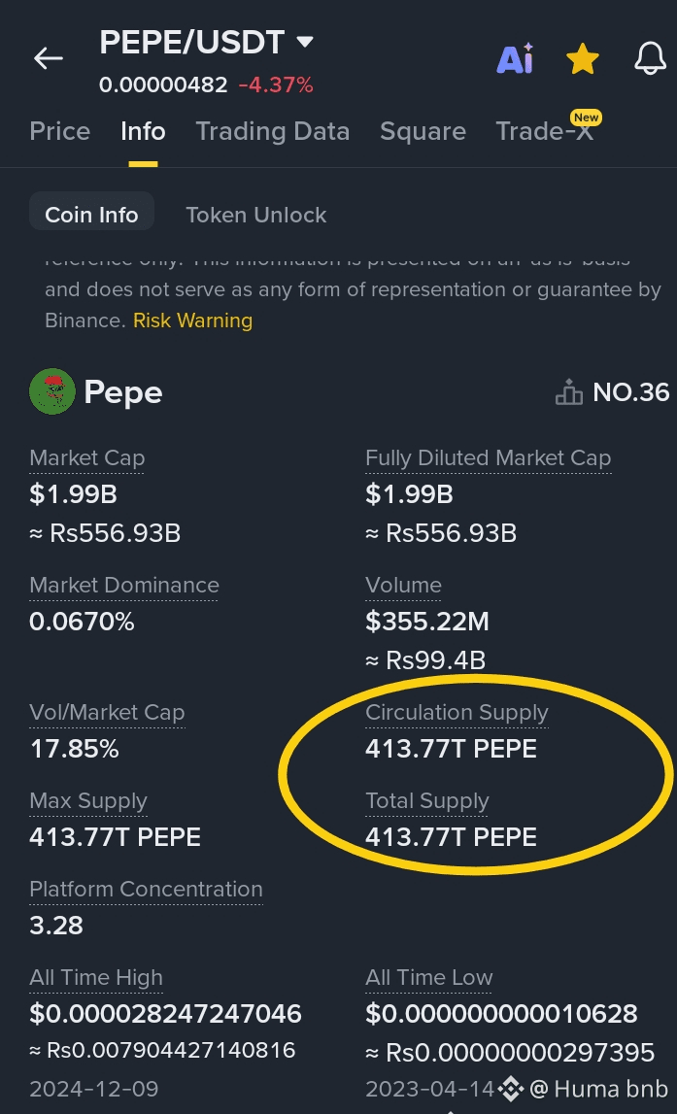The width and height of the screenshot is (677, 1114).
Task: Open the Risk Warning link
Action: tap(192, 321)
